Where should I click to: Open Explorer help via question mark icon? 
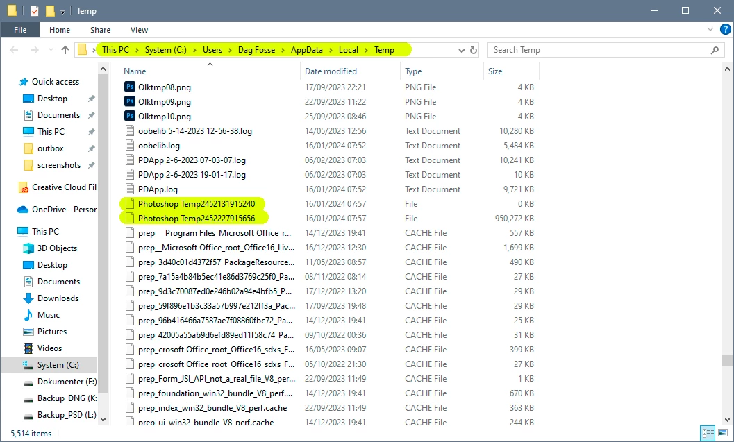(x=725, y=29)
